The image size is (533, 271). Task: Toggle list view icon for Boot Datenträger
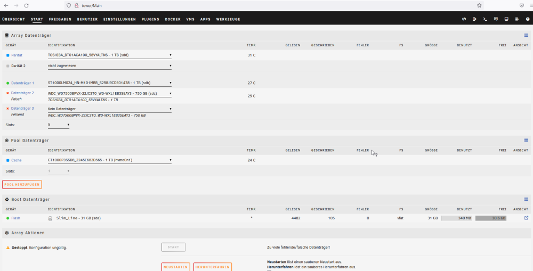coord(526,199)
